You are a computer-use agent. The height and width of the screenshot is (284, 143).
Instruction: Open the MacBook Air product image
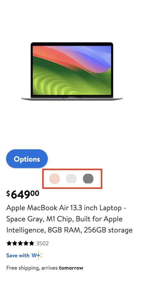tap(72, 71)
